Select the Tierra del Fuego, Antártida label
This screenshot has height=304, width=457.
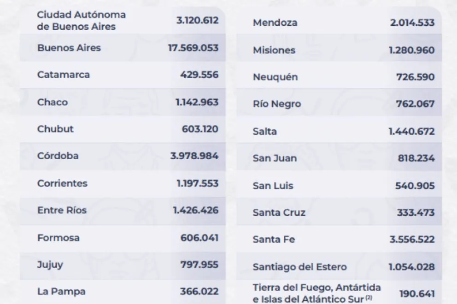pos(317,287)
